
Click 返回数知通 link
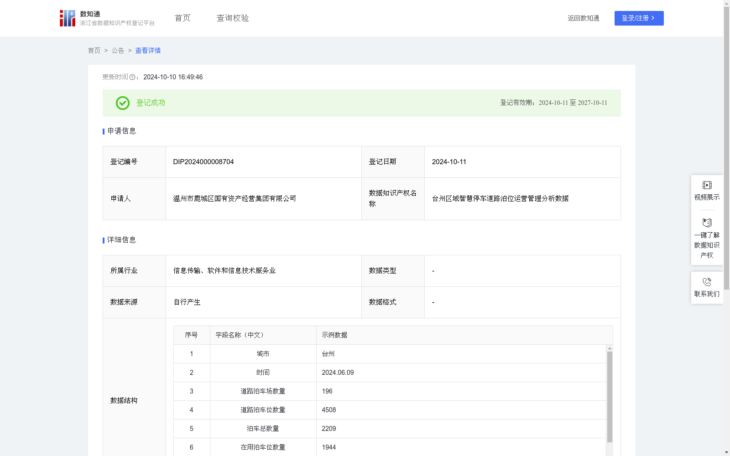pos(584,18)
